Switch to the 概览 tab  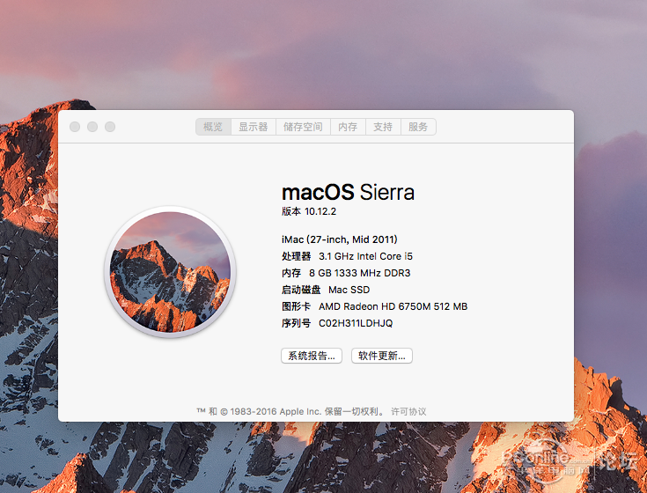213,127
